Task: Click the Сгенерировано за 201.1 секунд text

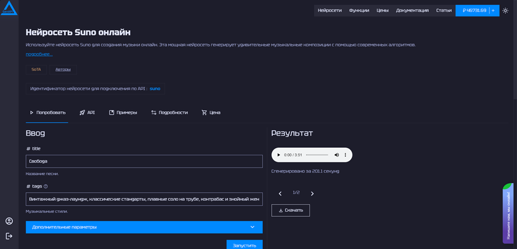Action: pos(305,171)
